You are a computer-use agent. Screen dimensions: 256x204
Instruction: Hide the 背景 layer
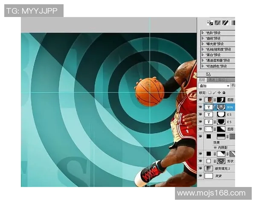click(201, 176)
